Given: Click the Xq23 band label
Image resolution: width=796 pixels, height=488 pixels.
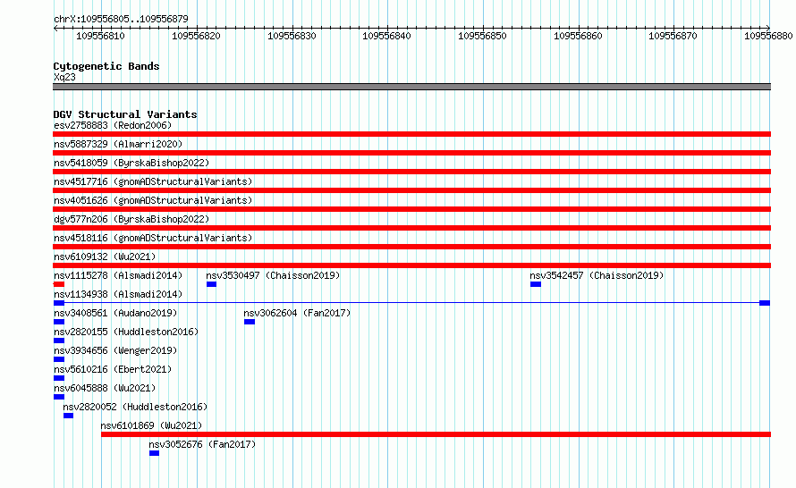Looking at the screenshot, I should pos(64,77).
